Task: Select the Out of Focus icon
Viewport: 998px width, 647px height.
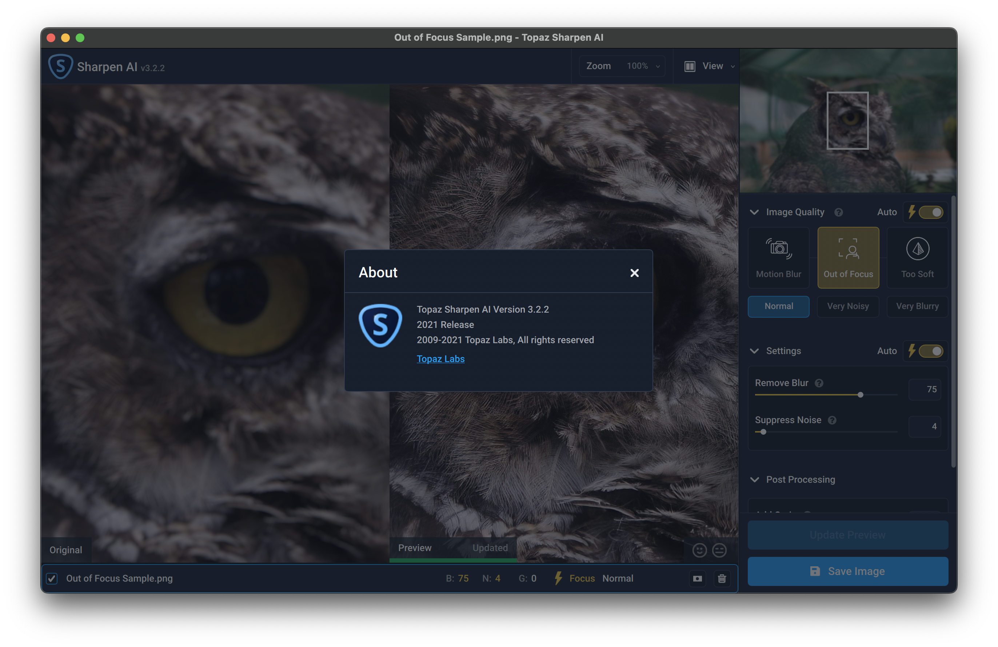Action: (848, 249)
